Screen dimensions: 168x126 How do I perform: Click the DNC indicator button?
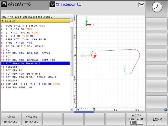[141, 4]
